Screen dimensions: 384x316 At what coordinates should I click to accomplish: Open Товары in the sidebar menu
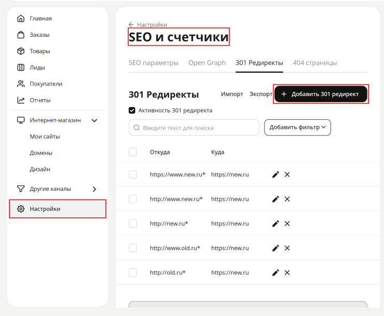[x=40, y=51]
